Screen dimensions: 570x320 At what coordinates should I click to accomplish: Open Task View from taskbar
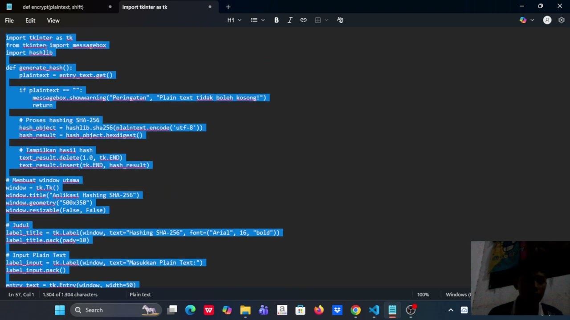172,310
